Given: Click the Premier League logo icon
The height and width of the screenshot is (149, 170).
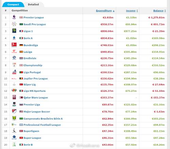Looking at the screenshot, I should coord(14,17).
